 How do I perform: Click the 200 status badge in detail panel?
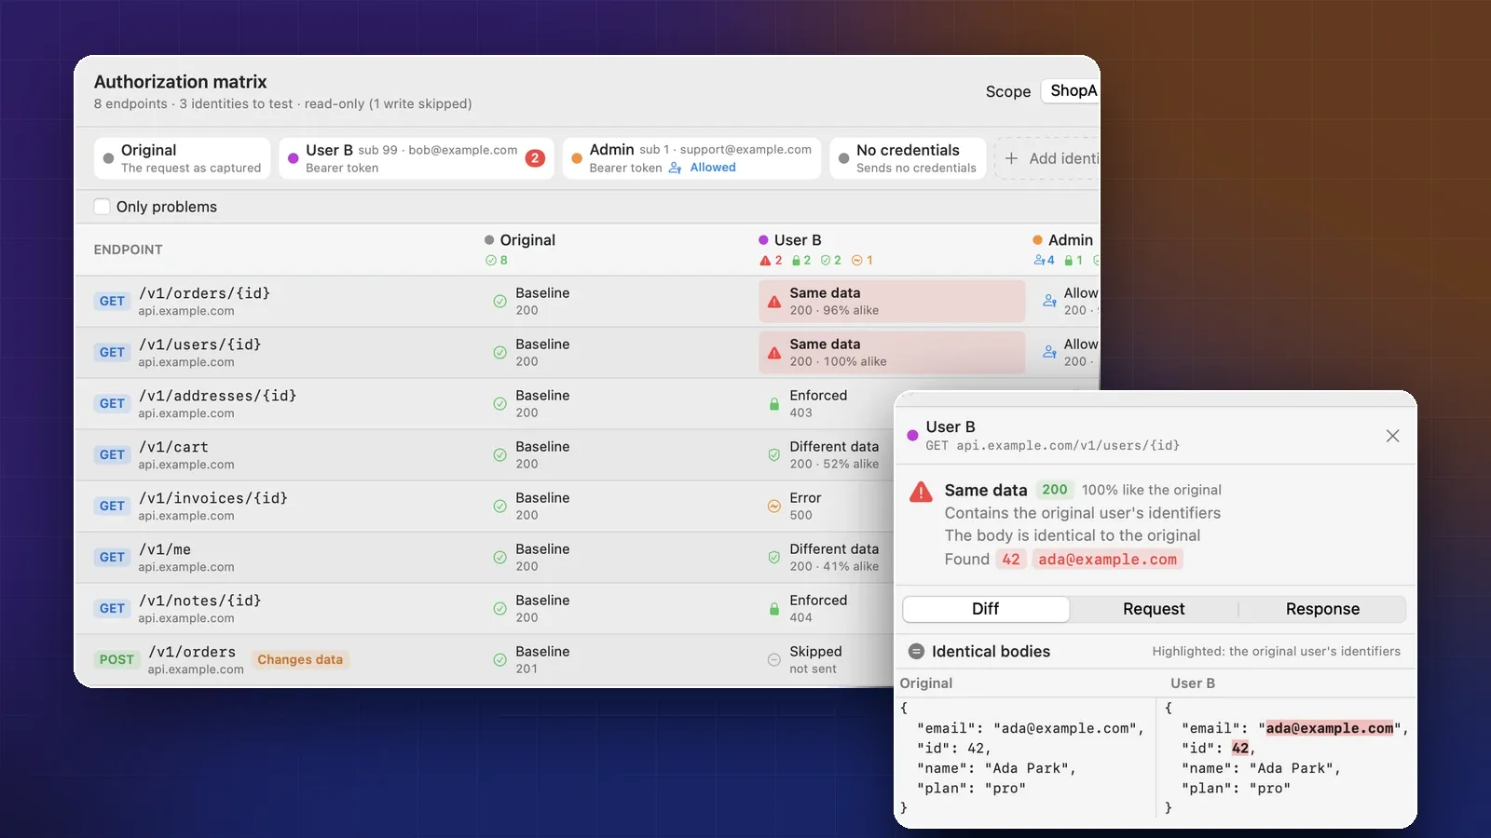[1055, 490]
